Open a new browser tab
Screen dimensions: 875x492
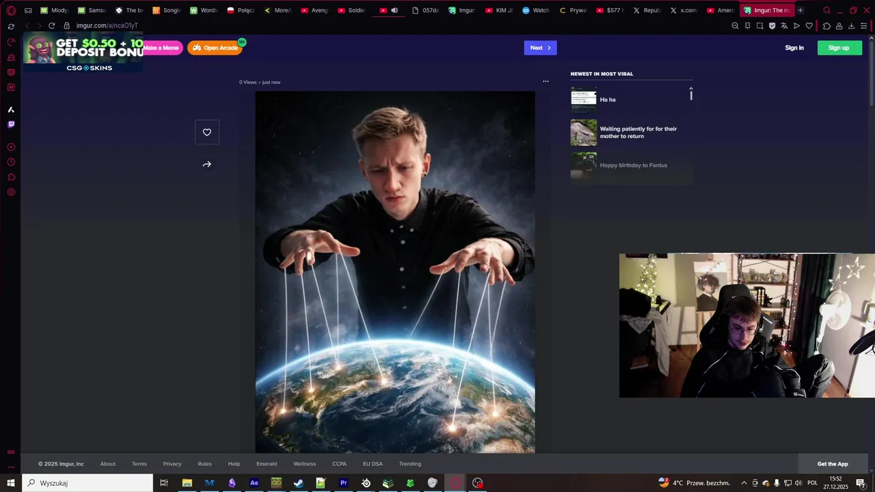(x=800, y=10)
